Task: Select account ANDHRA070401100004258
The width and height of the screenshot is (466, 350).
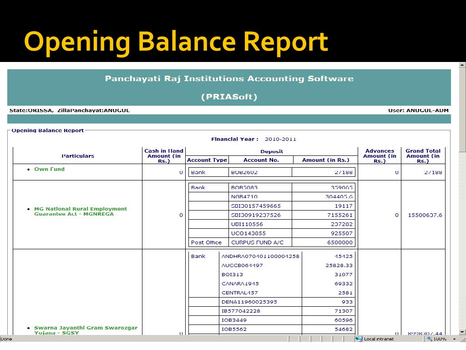Action: coord(260,256)
